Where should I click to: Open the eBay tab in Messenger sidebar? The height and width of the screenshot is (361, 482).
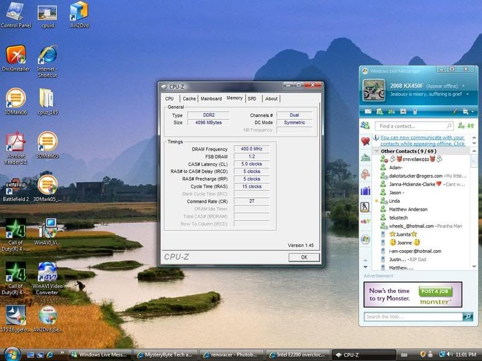pos(365,221)
